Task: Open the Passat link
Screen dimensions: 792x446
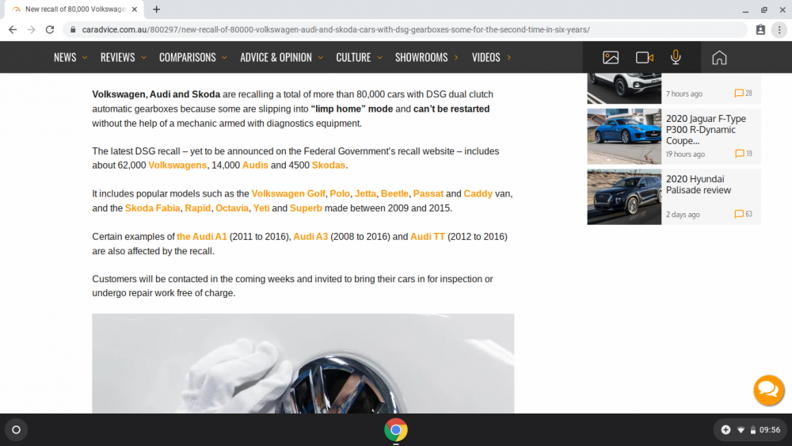Action: 428,193
